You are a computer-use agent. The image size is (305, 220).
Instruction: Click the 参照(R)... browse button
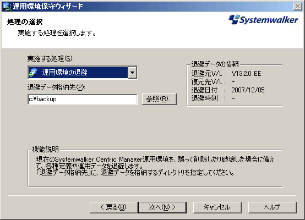tap(159, 99)
